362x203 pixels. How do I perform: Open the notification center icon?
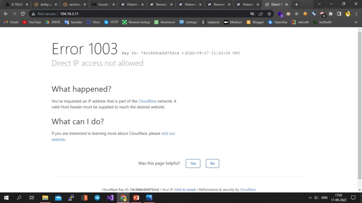353,198
